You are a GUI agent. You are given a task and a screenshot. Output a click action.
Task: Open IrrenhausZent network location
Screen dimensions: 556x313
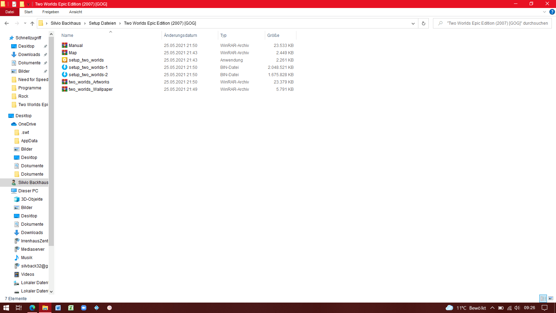[34, 241]
